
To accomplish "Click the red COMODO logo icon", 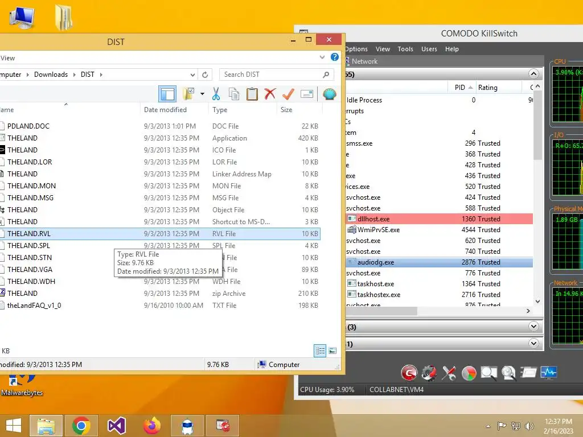I will point(409,373).
